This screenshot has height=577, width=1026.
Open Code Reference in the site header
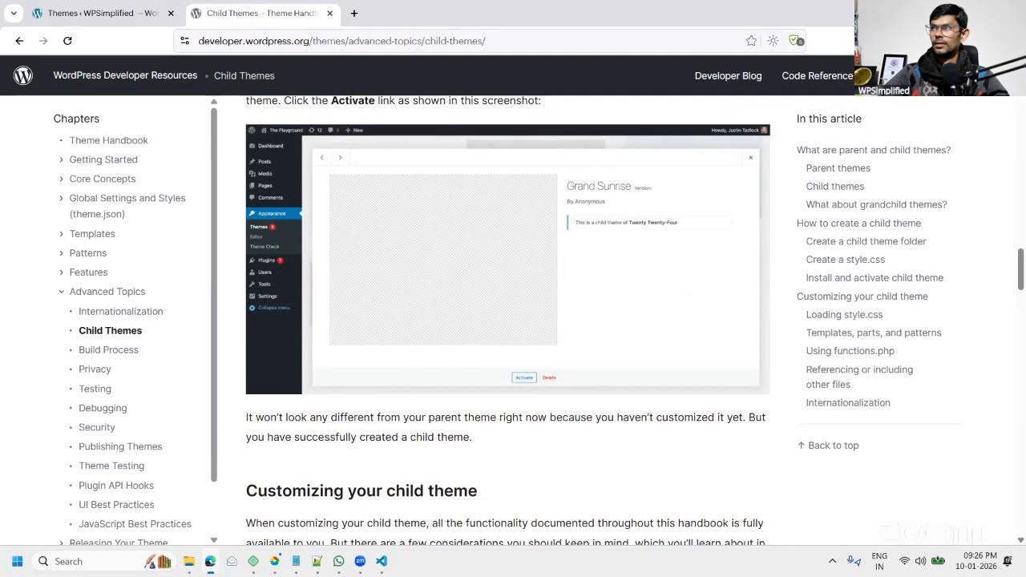(817, 75)
